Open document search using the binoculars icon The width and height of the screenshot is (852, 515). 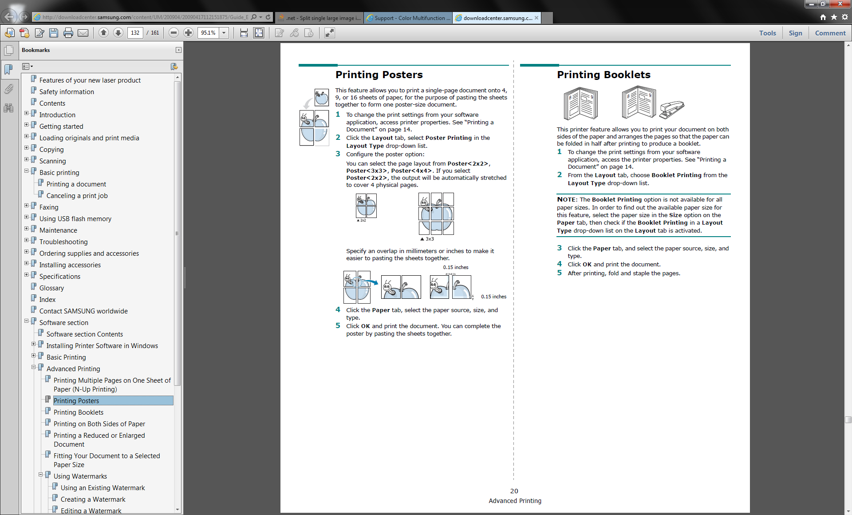coord(8,108)
